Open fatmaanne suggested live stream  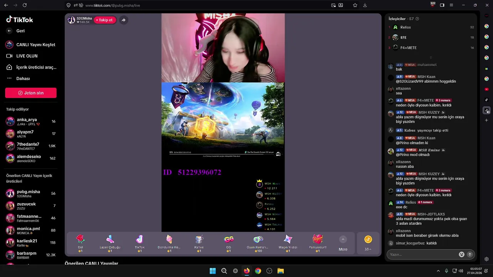[31, 218]
